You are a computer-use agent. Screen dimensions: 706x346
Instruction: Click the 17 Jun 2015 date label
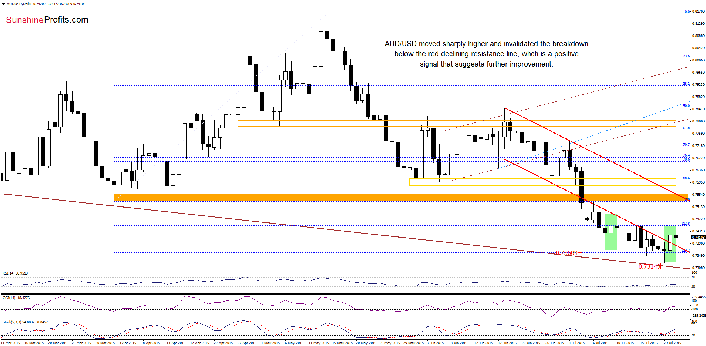pyautogui.click(x=507, y=343)
